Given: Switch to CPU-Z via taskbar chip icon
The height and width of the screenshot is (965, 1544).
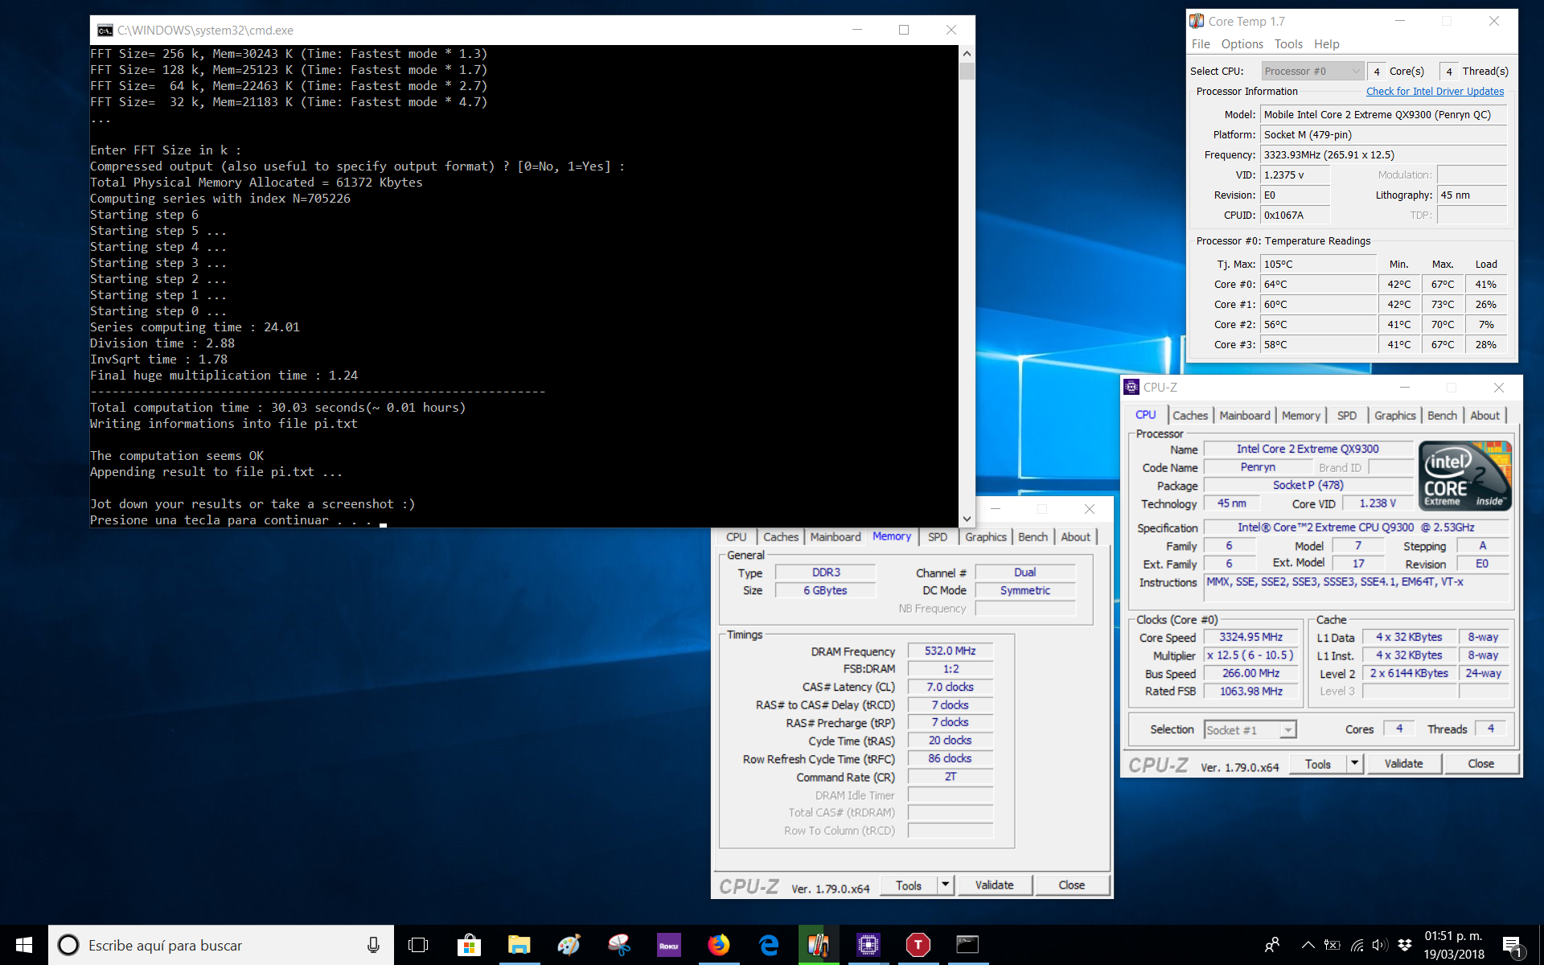Looking at the screenshot, I should [x=868, y=945].
